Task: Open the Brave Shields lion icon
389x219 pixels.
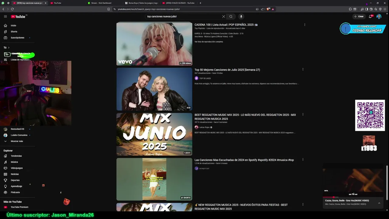Action: point(268,9)
